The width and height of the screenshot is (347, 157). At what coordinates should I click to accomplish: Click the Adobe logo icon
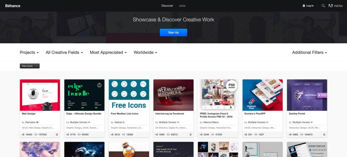point(331,6)
